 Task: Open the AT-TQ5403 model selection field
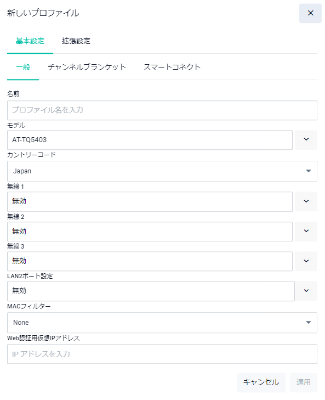coord(150,140)
